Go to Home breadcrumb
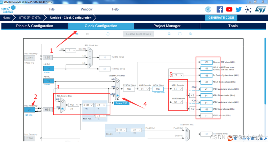The width and height of the screenshot is (268, 143). tap(6, 18)
